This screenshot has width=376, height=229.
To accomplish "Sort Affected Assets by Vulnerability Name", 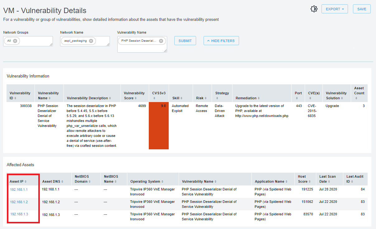I will point(215,181).
